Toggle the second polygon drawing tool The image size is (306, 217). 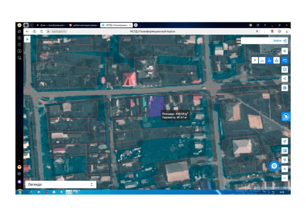pyautogui.click(x=277, y=60)
